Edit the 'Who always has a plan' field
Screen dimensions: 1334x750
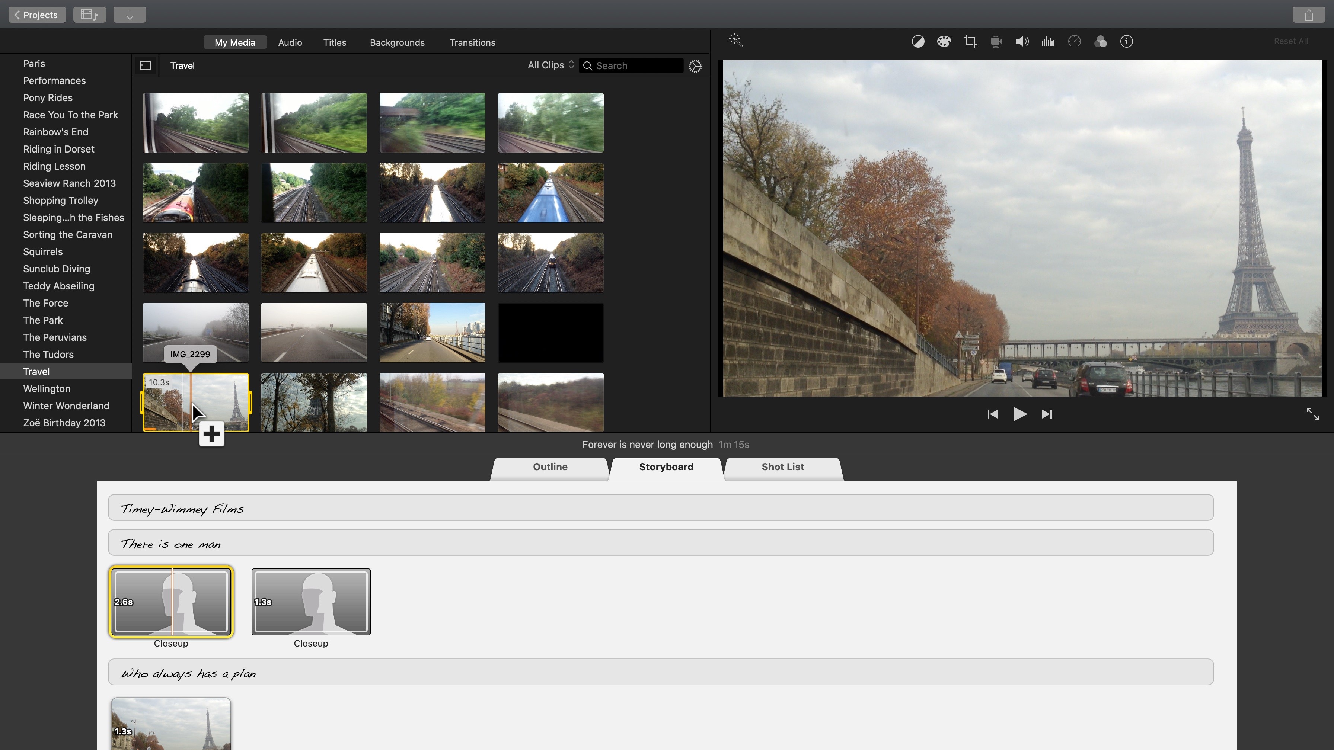point(661,672)
